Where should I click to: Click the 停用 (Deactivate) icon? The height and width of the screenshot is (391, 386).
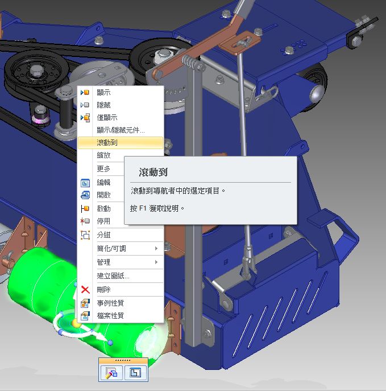[85, 221]
